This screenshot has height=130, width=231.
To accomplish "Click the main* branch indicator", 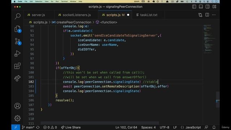I will (28, 127).
